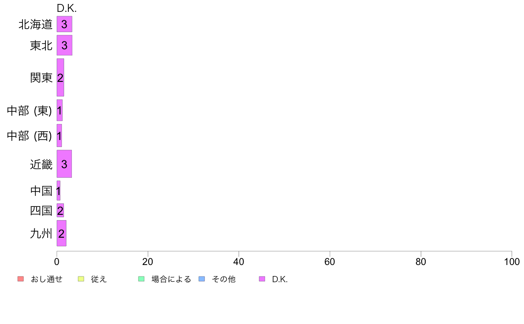The height and width of the screenshot is (324, 524).
Task: Select the 関東 bar showing 2
Action: coord(60,77)
